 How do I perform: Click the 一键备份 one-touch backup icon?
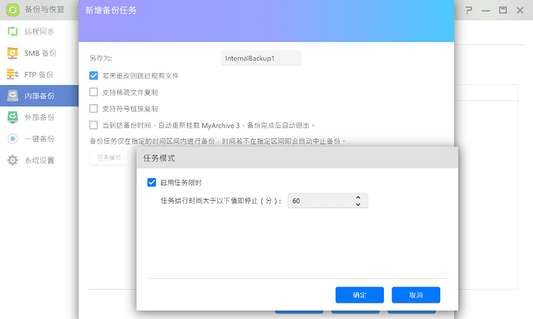coord(12,139)
